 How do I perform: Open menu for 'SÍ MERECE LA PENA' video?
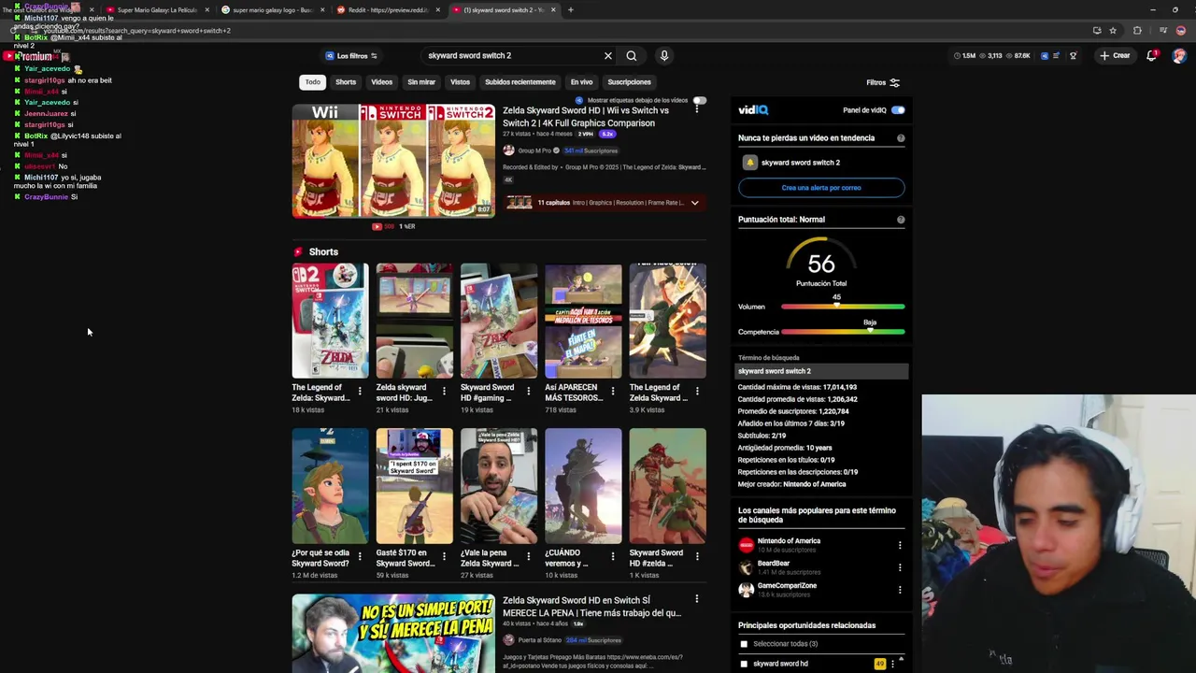point(696,599)
